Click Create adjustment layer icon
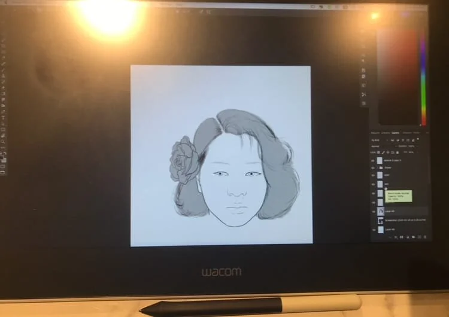The width and height of the screenshot is (449, 317). tap(408, 237)
